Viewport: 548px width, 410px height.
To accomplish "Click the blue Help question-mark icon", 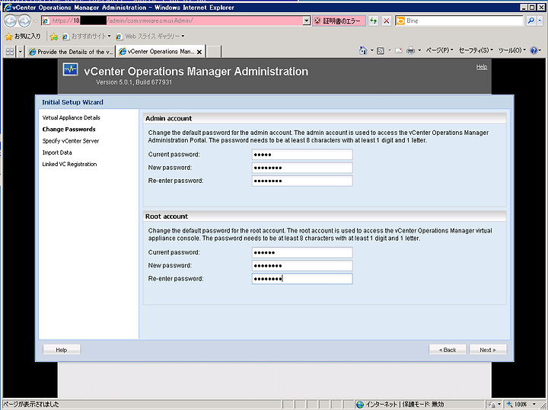I will pyautogui.click(x=534, y=51).
